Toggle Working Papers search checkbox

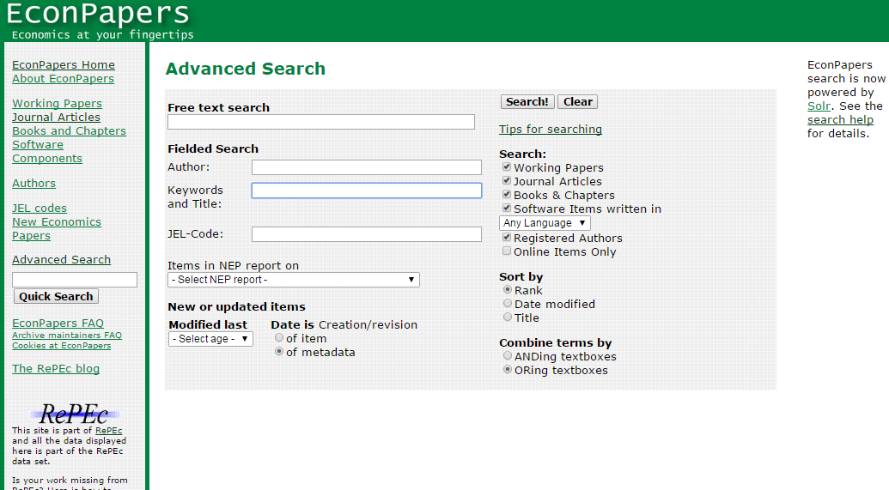pyautogui.click(x=507, y=167)
